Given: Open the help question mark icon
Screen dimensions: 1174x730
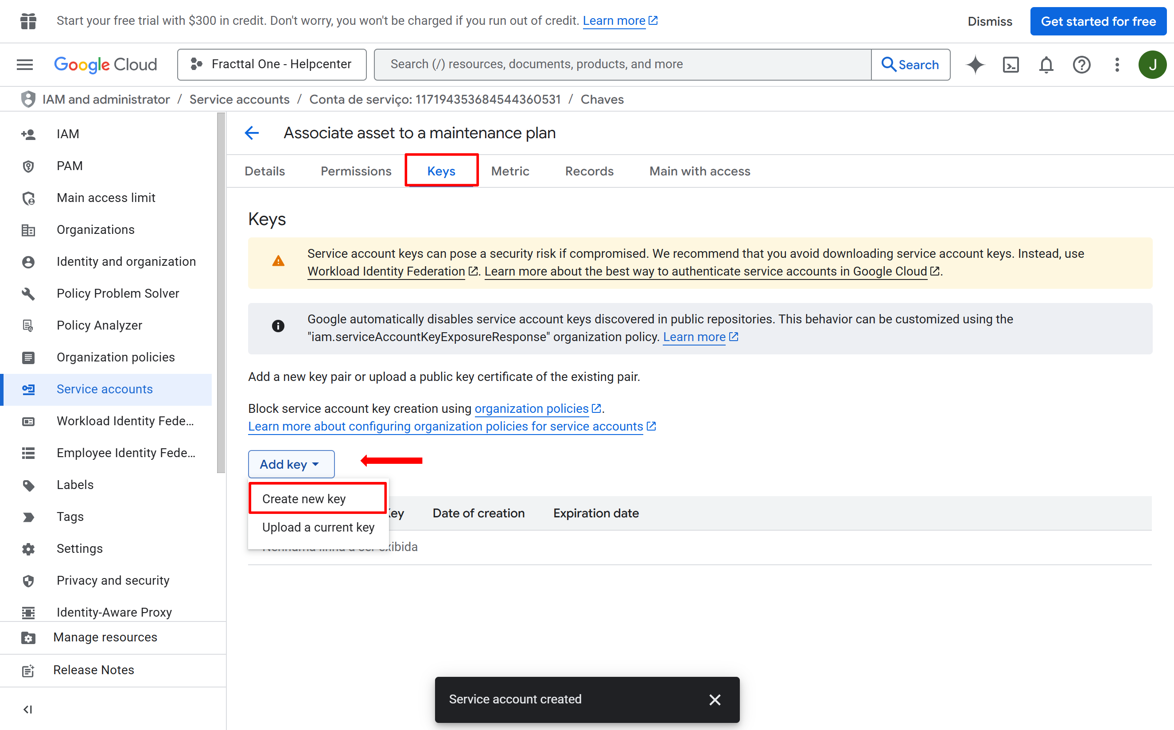Looking at the screenshot, I should pyautogui.click(x=1081, y=64).
